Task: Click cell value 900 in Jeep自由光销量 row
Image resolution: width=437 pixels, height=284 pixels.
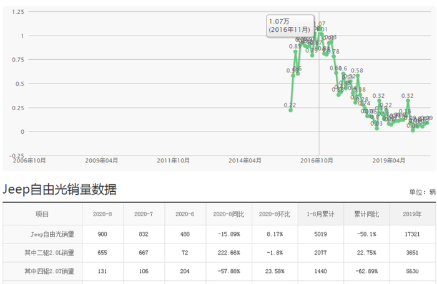Action: [x=102, y=234]
